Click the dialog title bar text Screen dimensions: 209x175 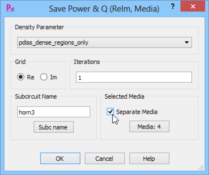[104, 9]
